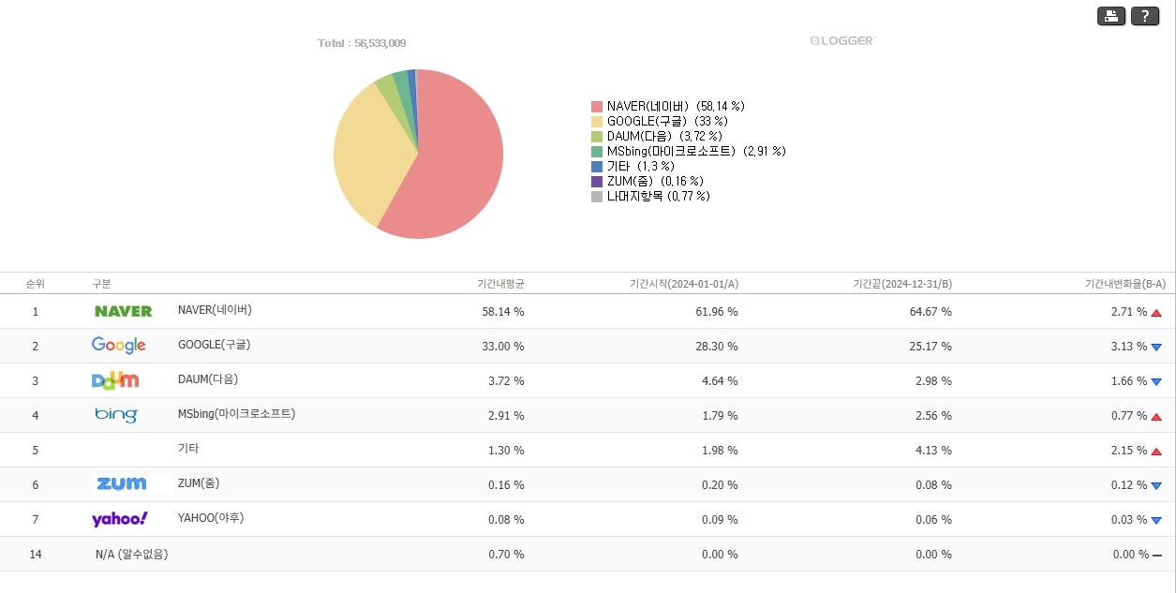1176x593 pixels.
Task: Click the 기타 legend blue color swatch
Action: click(597, 167)
